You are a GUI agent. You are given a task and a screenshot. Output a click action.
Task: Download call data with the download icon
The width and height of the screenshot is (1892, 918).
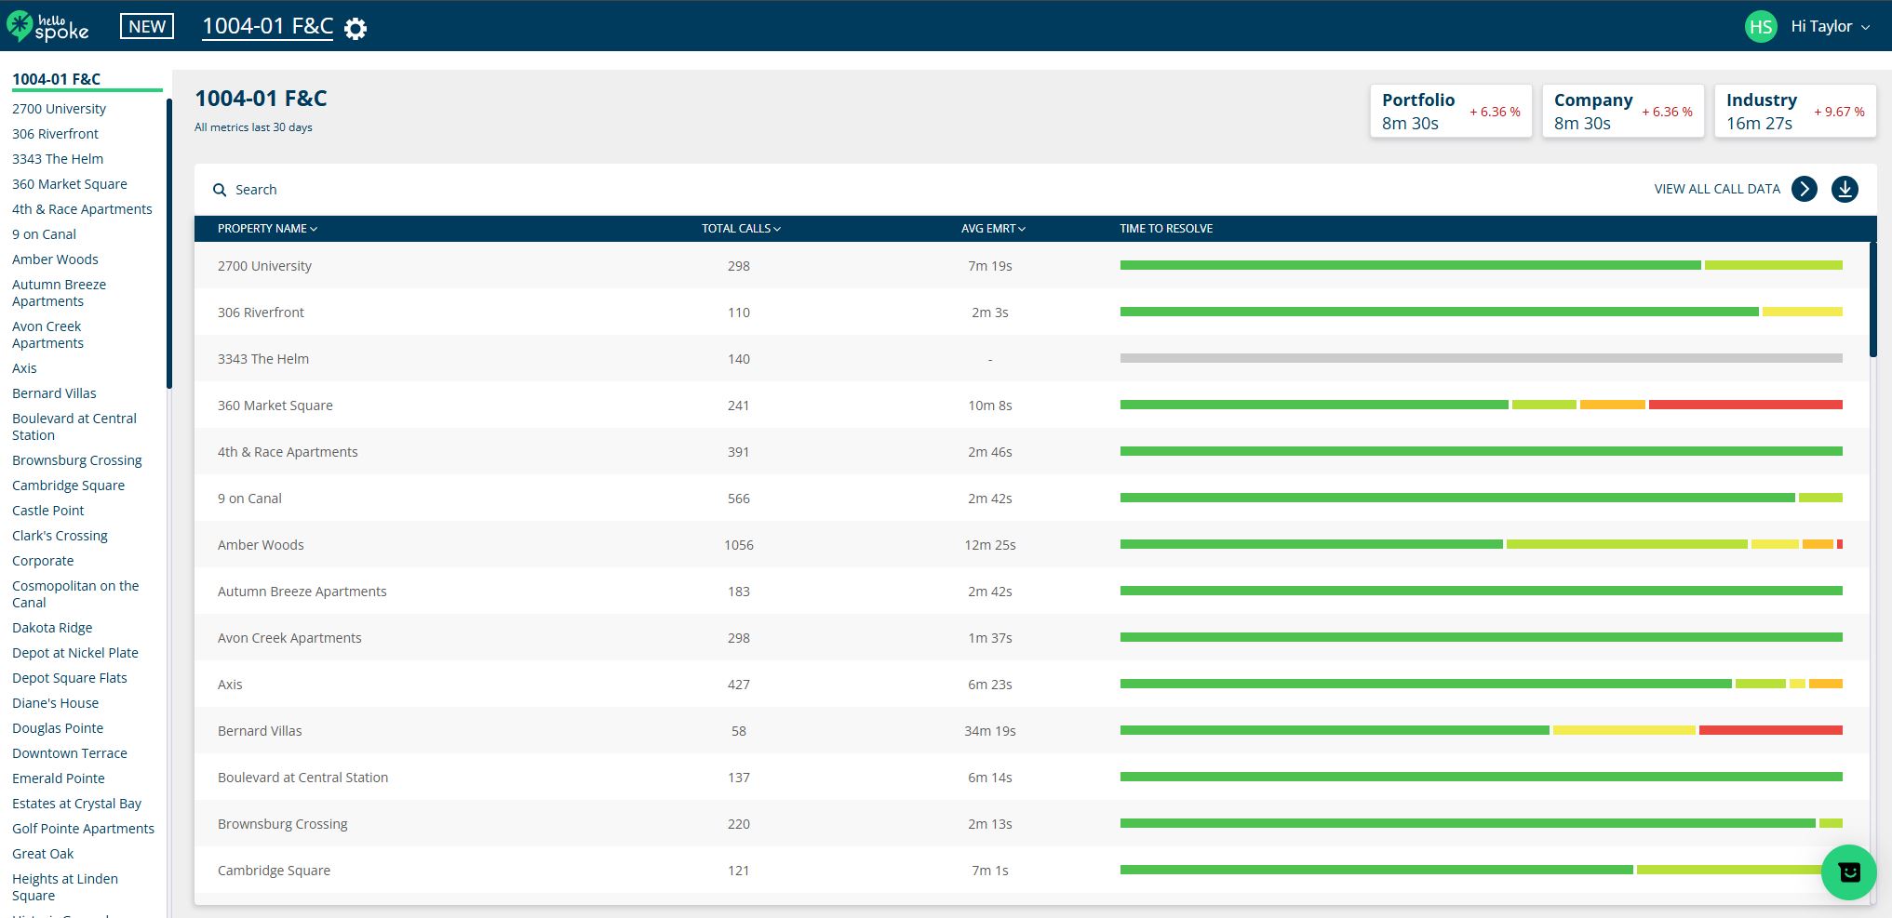coord(1845,189)
